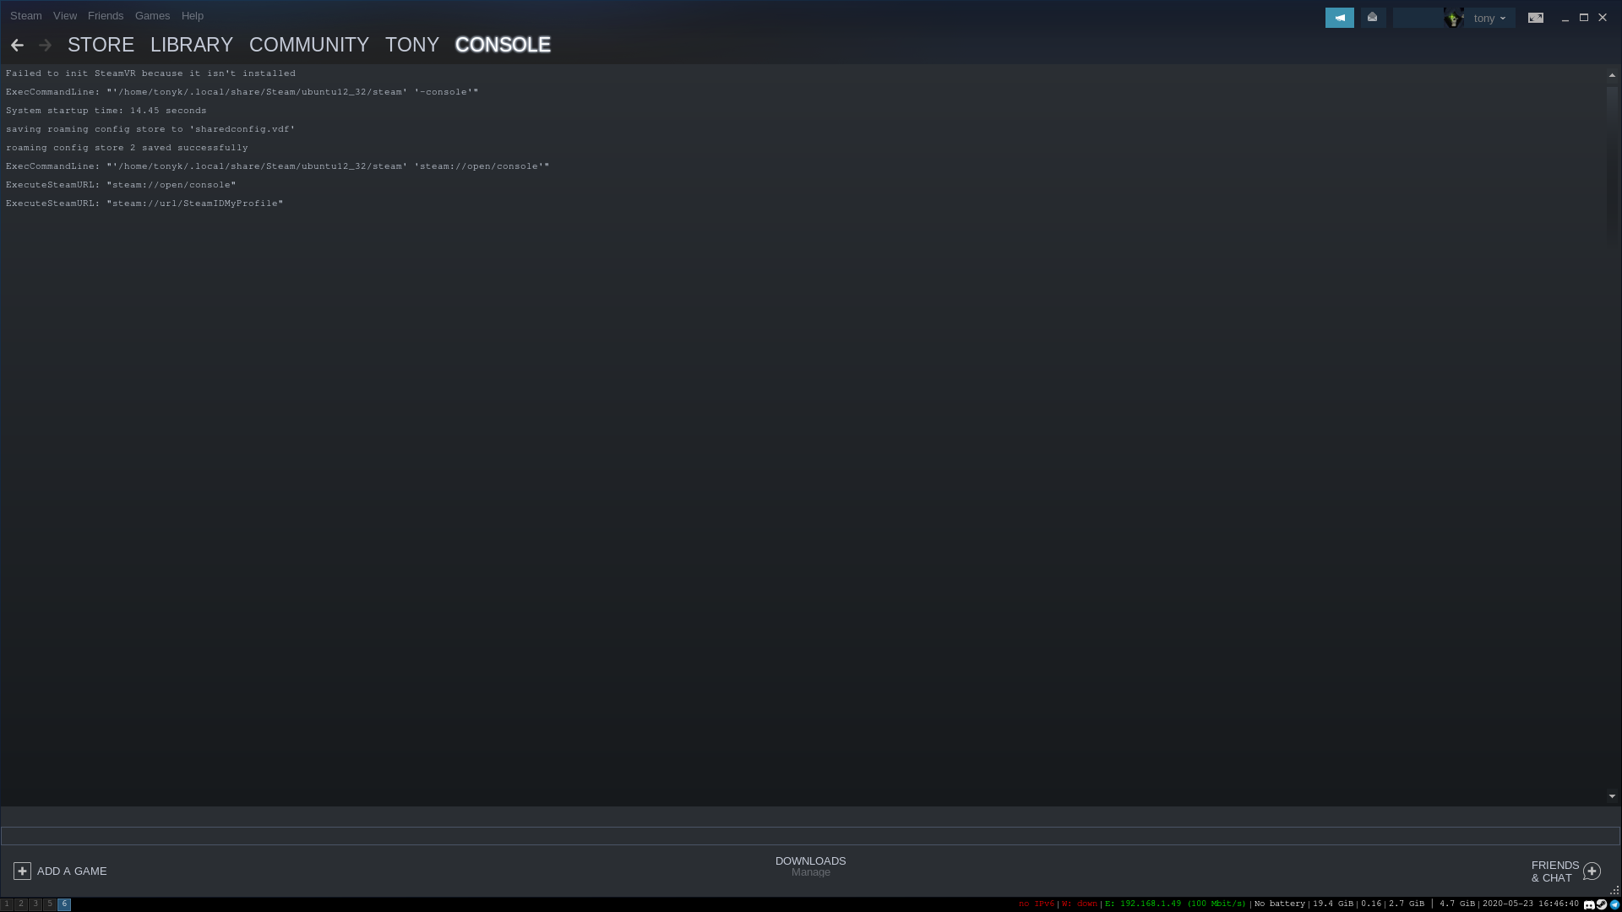Click the back navigation arrow
The height and width of the screenshot is (912, 1622).
(x=17, y=45)
